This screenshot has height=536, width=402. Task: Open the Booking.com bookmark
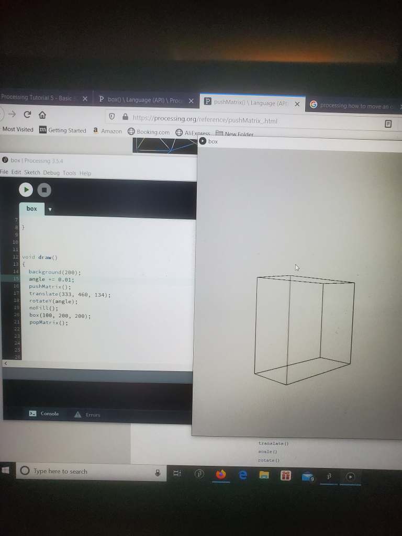149,132
